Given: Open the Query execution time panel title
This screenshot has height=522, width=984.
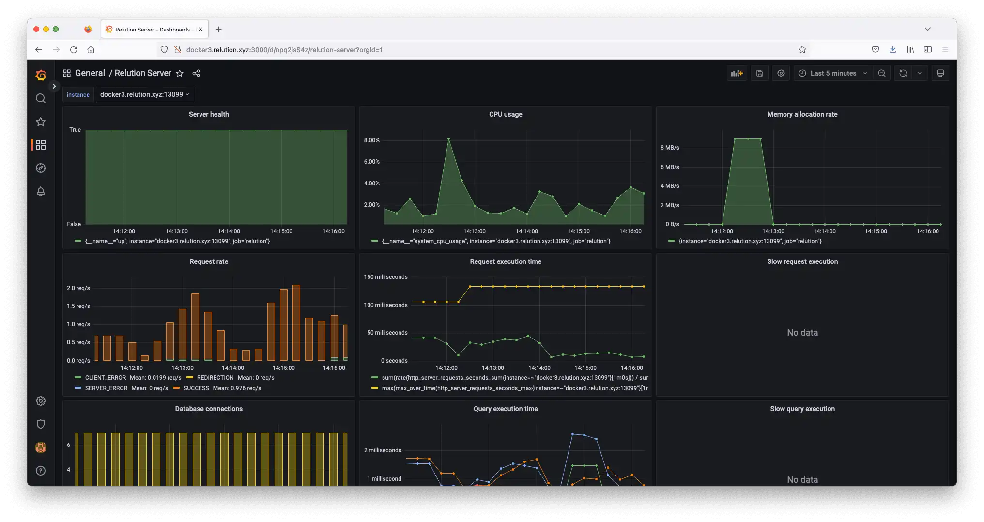Looking at the screenshot, I should (x=506, y=409).
